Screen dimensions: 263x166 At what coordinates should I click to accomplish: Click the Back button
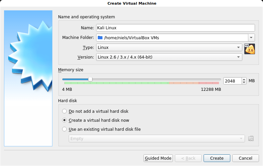coord(188,158)
